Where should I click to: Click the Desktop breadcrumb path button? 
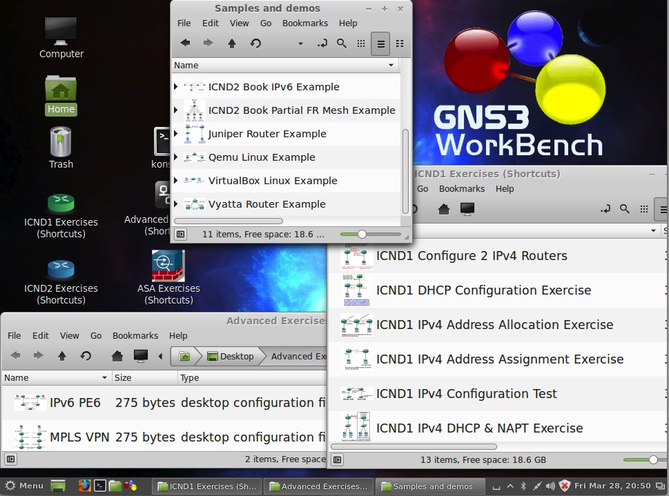(231, 356)
